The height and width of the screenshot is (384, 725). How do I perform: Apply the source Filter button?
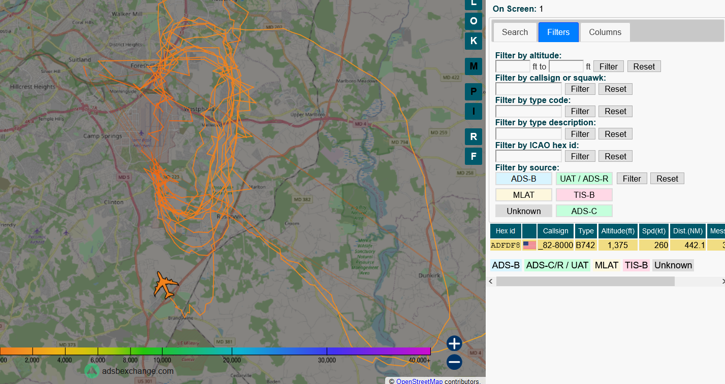(632, 179)
